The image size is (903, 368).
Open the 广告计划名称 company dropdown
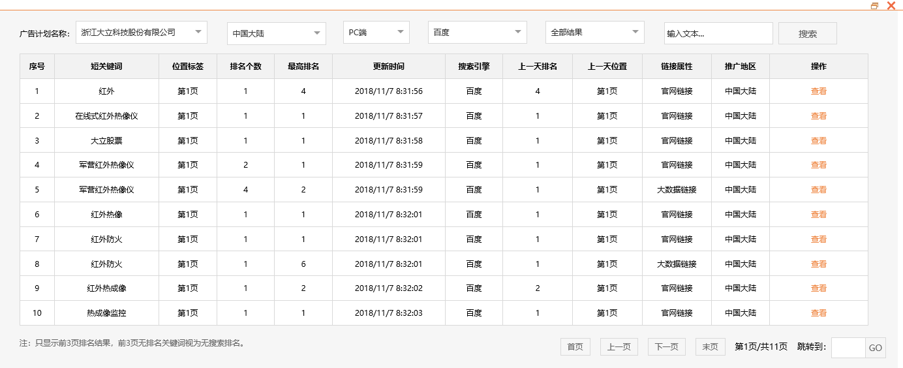[x=142, y=32]
